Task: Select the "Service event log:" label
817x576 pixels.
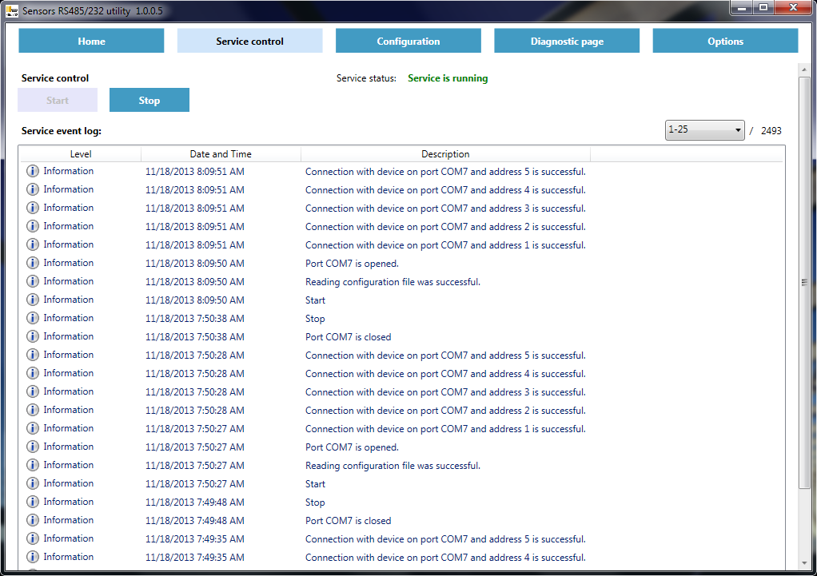Action: click(x=62, y=131)
